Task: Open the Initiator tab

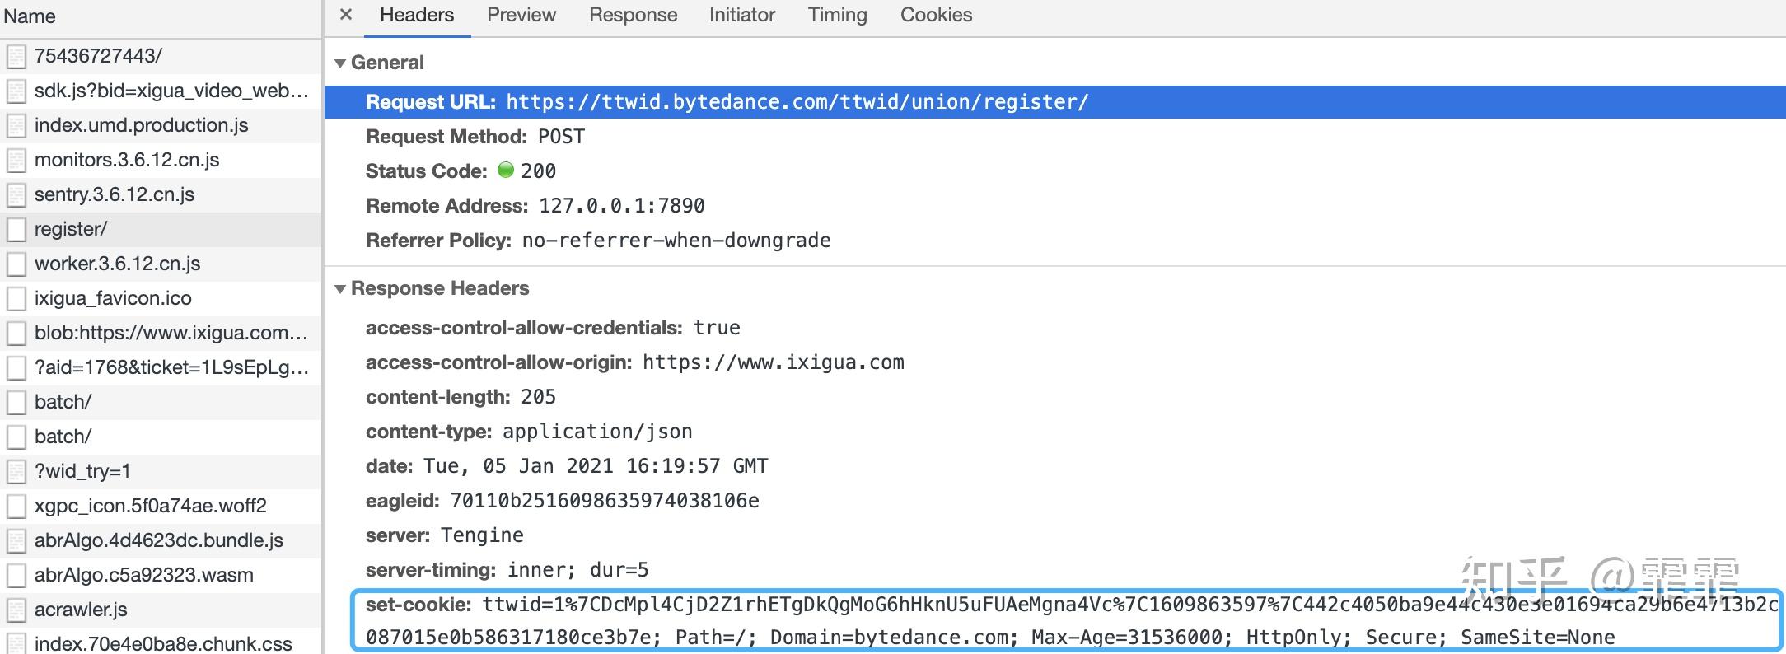Action: click(742, 15)
